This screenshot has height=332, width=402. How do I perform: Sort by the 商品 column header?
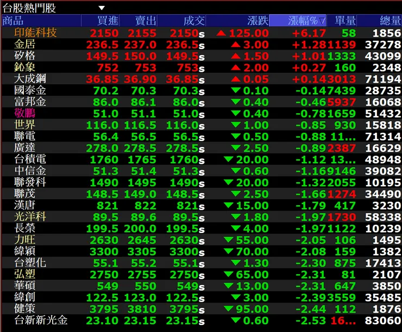[x=41, y=21]
